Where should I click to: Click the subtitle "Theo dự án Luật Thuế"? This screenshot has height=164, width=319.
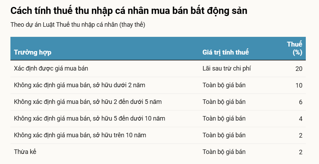coord(78,25)
